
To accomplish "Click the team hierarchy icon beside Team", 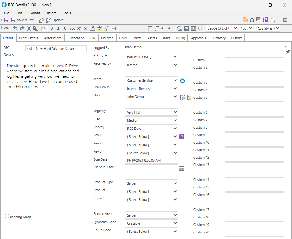I will [182, 80].
